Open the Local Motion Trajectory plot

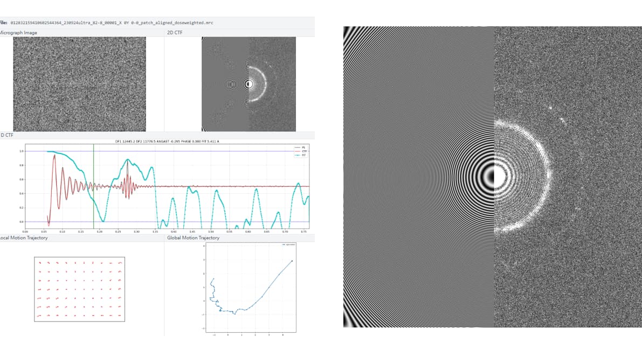coord(79,289)
